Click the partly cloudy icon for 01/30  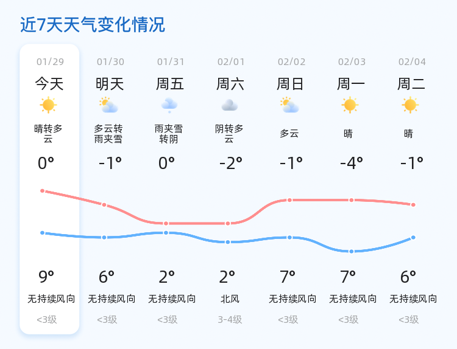pyautogui.click(x=108, y=105)
